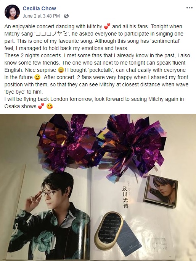Visit the Cecilia Chow profile name link

[39, 8]
